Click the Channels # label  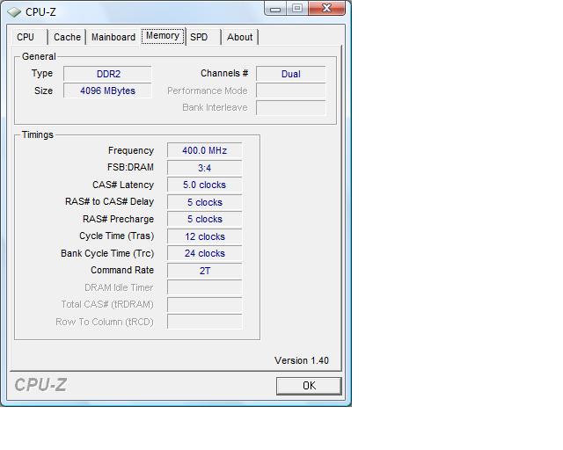point(224,73)
